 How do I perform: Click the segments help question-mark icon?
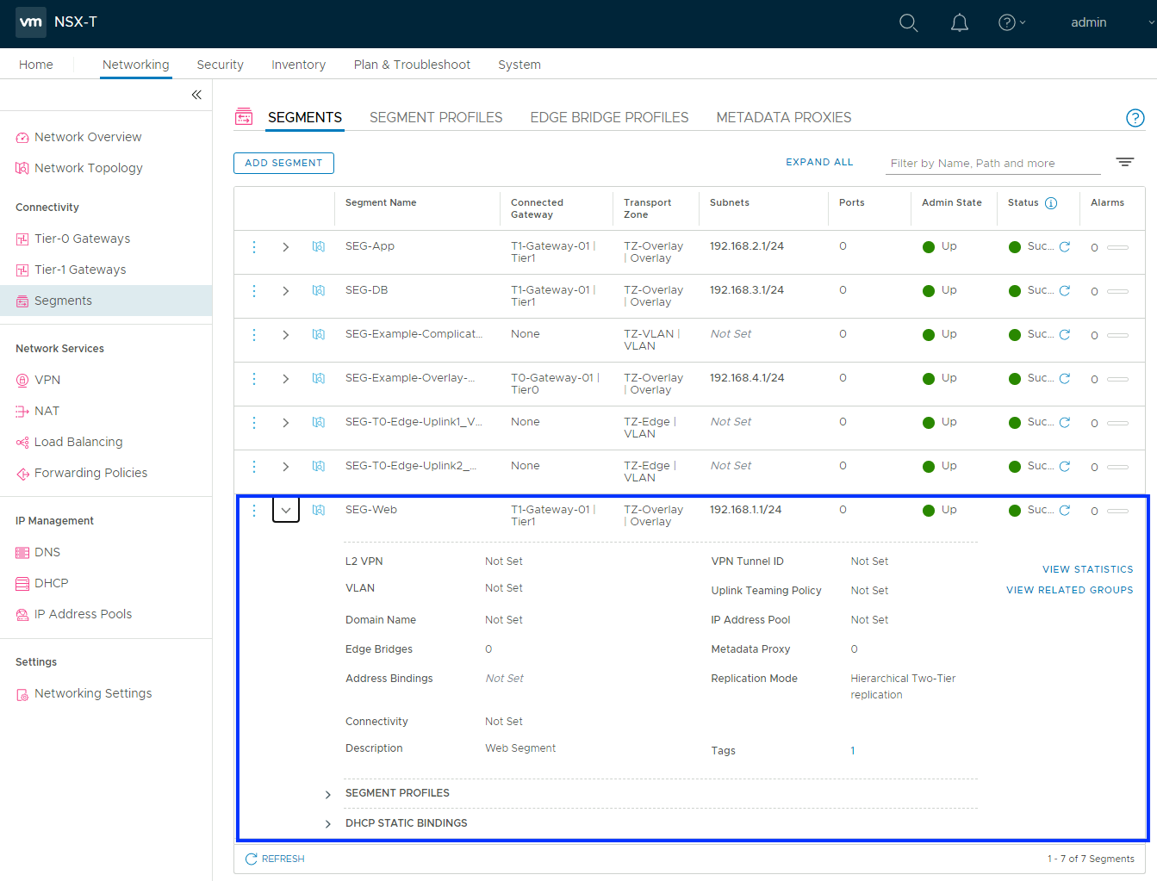tap(1135, 118)
